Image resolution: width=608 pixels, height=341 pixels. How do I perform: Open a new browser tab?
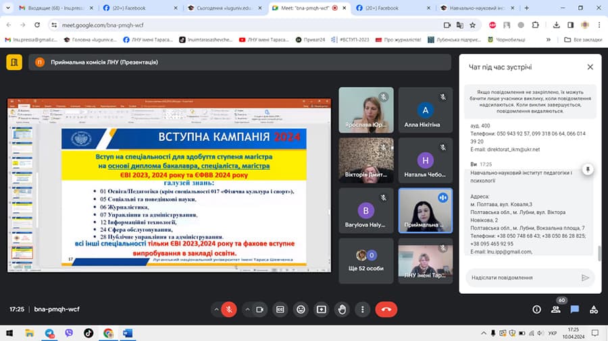pos(526,7)
